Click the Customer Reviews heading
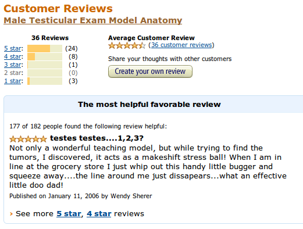 [58, 9]
